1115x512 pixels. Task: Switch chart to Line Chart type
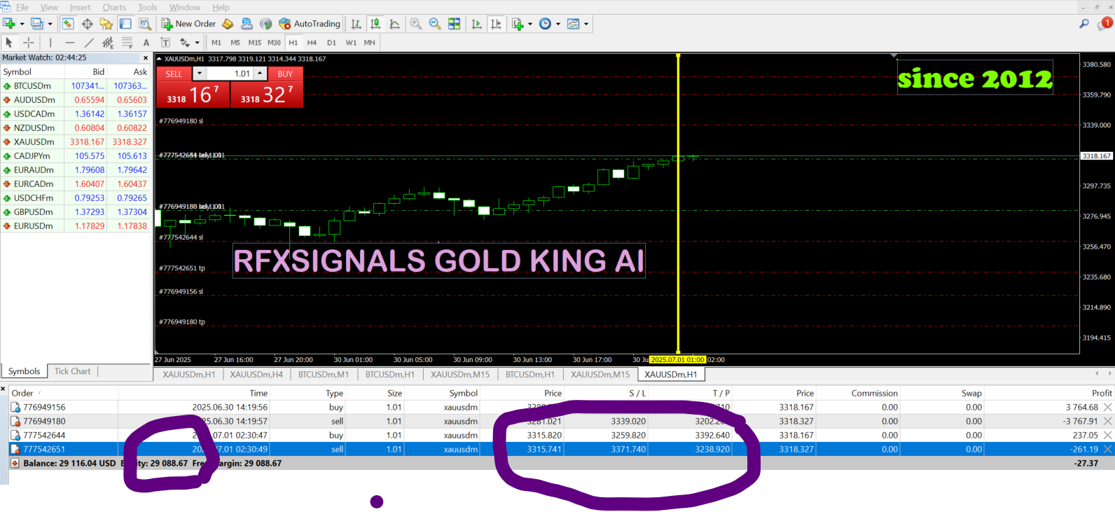[395, 24]
